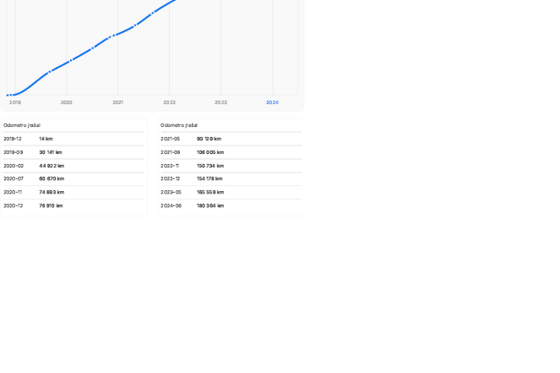The image size is (560, 373).
Task: Click the Odometro įrašai header above 2021-05
Action: [x=179, y=125]
